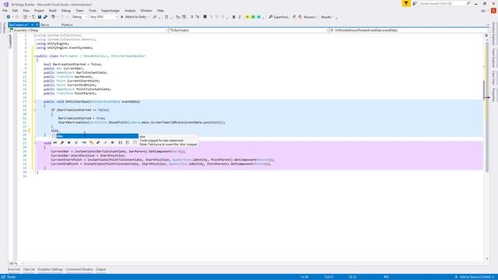Click the New Project toolbar icon
The image size is (498, 280).
pyautogui.click(x=25, y=17)
